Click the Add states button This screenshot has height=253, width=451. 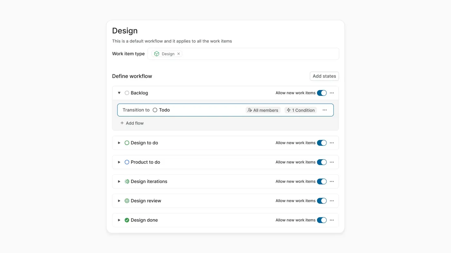[324, 76]
